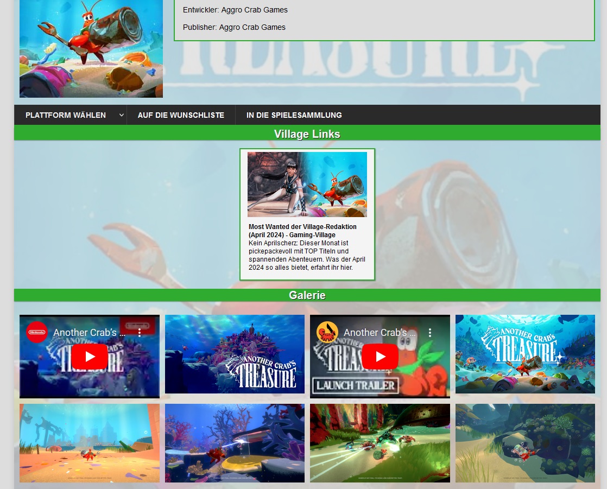Open the Another Crab's Treasure key art thumbnail
607x489 pixels.
525,354
